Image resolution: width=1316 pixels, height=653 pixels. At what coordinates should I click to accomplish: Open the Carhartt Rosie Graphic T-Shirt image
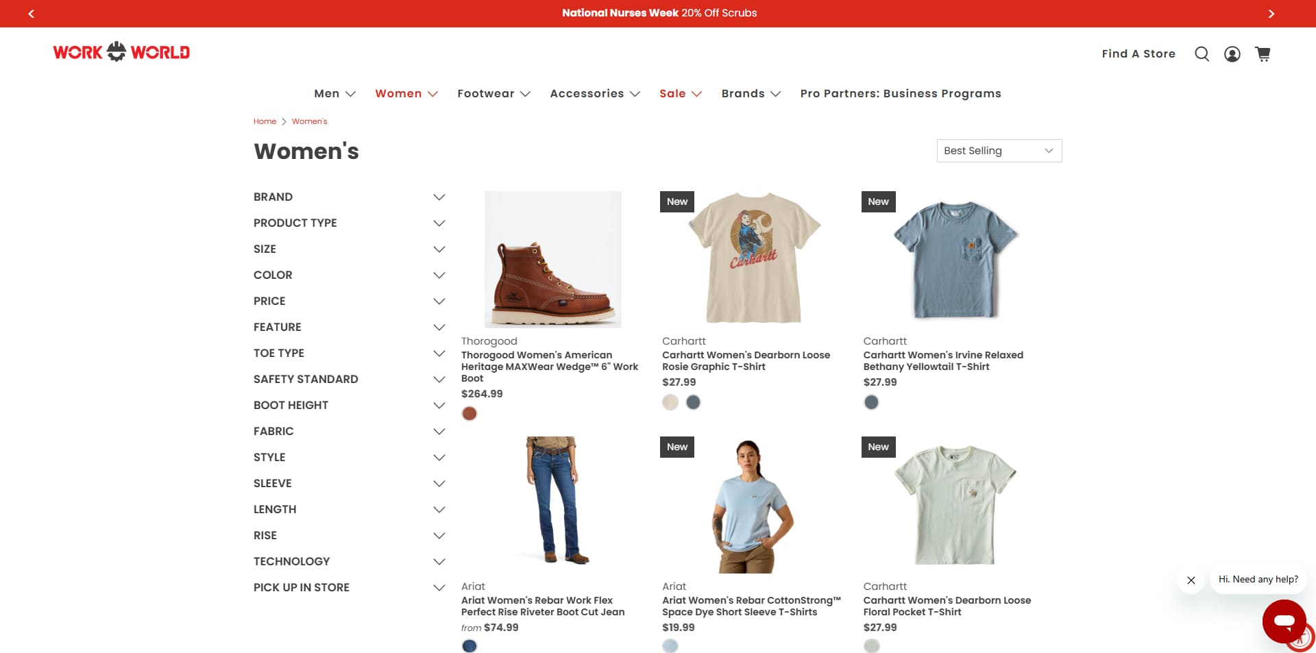coord(754,260)
